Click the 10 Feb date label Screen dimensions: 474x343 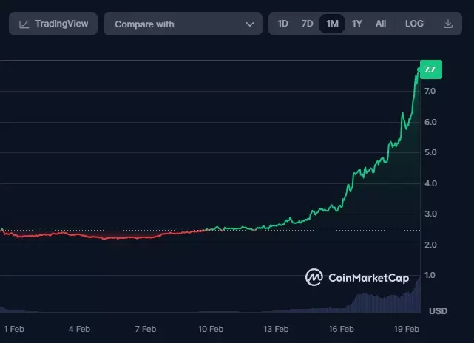(x=211, y=328)
